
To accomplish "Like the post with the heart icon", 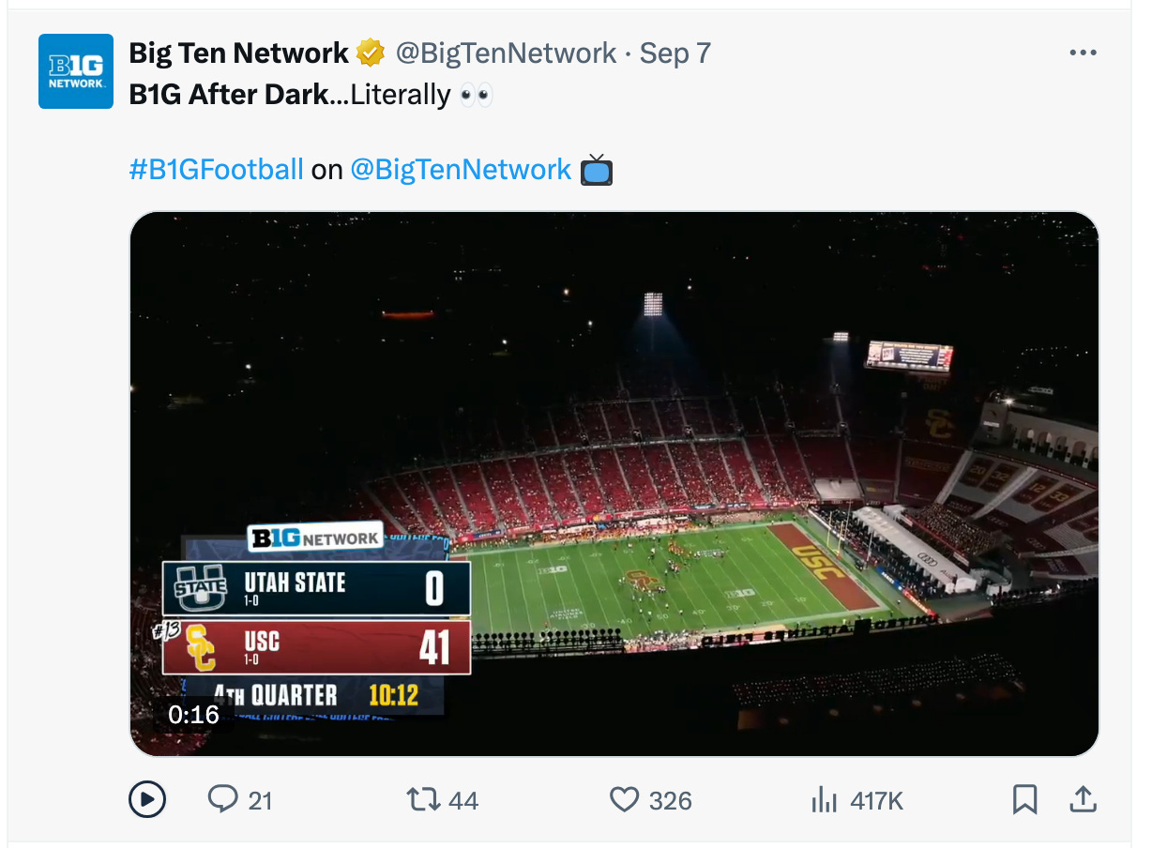I will (624, 799).
